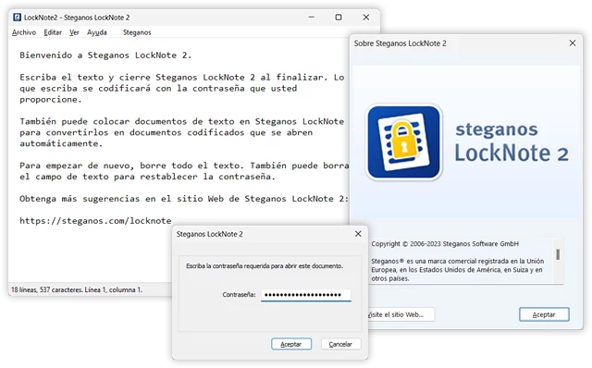Click the 'Steganos® es una marca comercial' text
The image size is (592, 368).
point(458,269)
